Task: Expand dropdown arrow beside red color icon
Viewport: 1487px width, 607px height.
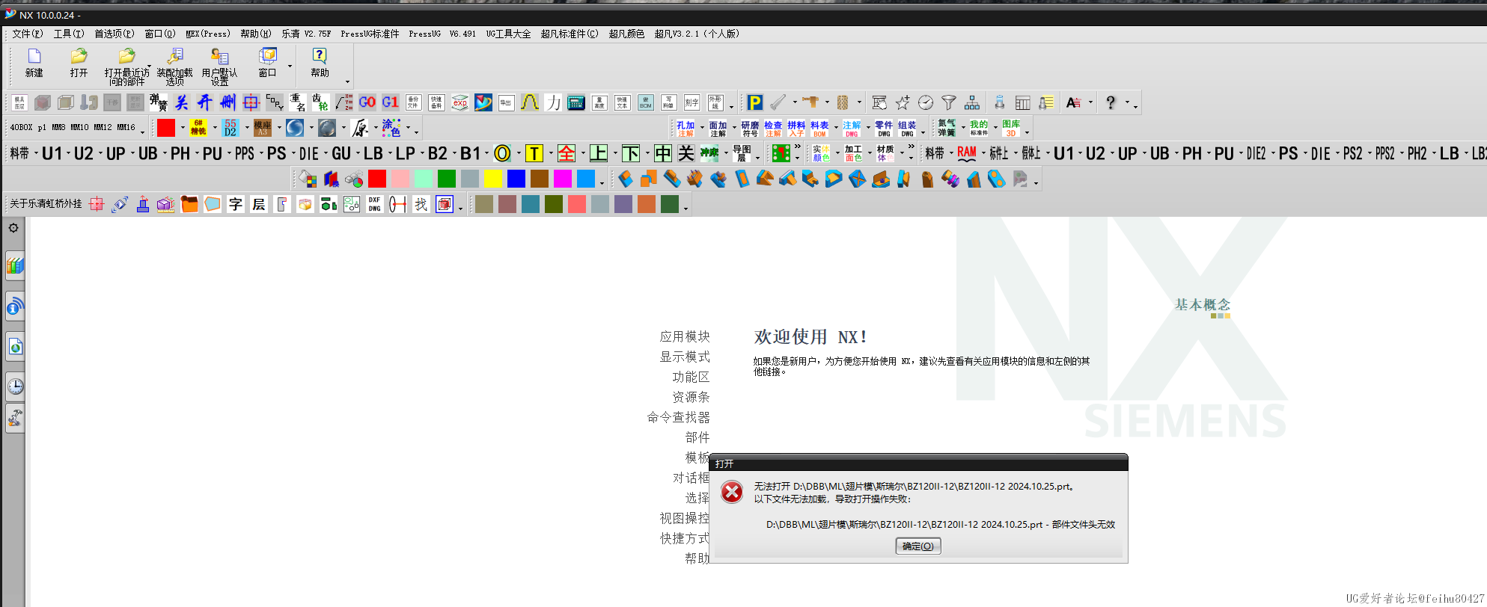Action: (x=182, y=128)
